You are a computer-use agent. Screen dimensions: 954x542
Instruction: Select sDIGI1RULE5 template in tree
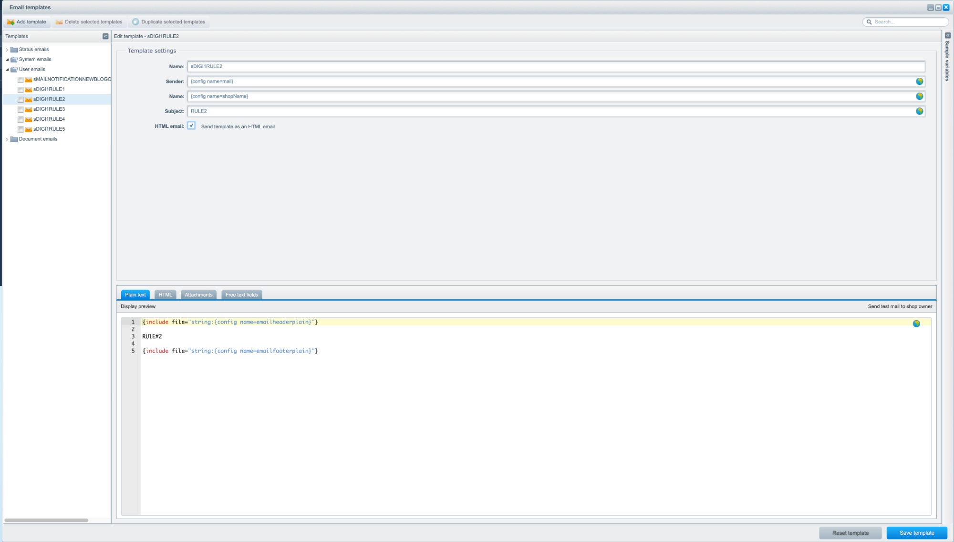click(x=49, y=129)
